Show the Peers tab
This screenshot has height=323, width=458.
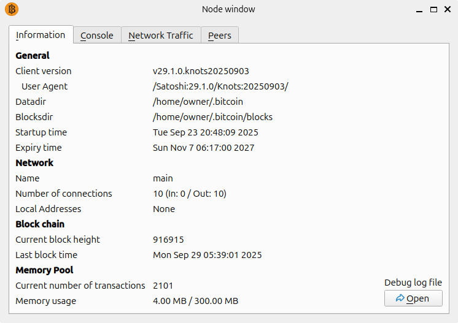(220, 36)
